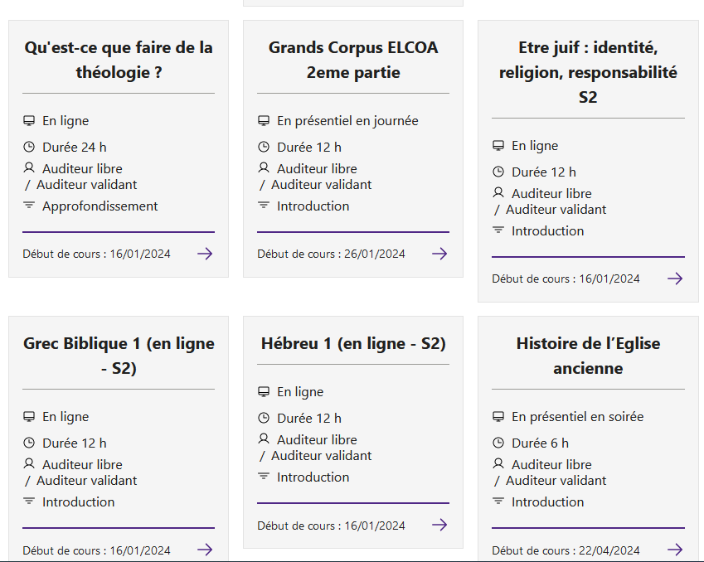Click Histoire de l'Eglise ancienne title

point(588,356)
